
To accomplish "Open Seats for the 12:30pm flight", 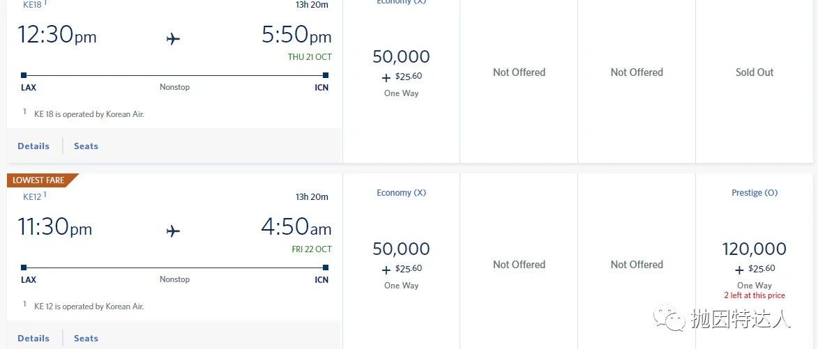I will [x=86, y=146].
